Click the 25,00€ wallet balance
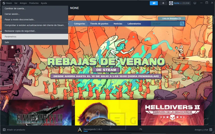Image resolution: width=215 pixels, height=134 pixels. pyautogui.click(x=186, y=3)
